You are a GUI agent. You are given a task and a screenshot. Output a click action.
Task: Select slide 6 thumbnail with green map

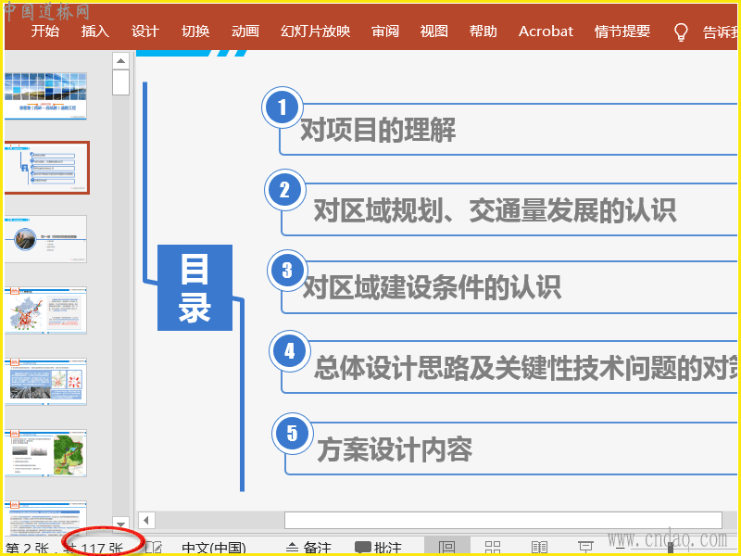pos(45,453)
